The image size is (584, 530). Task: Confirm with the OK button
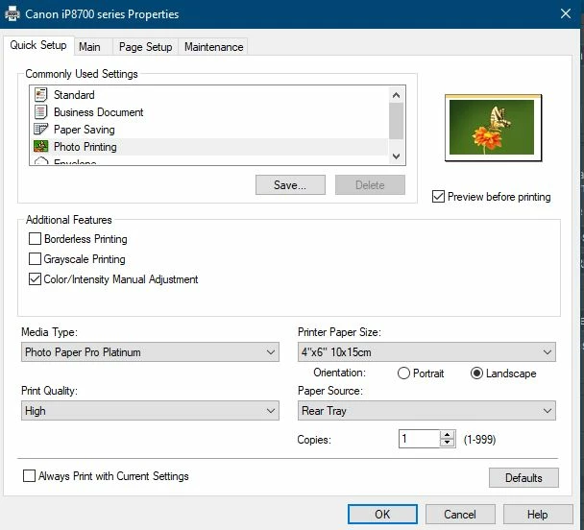coord(382,514)
